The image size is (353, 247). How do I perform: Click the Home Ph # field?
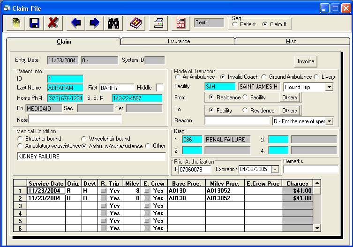[x=65, y=98]
